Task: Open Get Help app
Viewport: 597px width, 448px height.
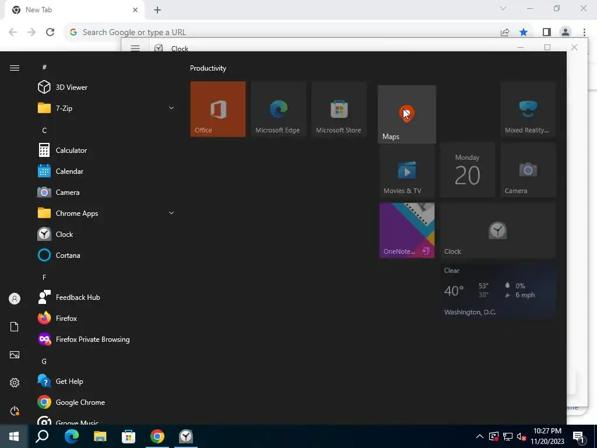Action: pyautogui.click(x=107, y=381)
